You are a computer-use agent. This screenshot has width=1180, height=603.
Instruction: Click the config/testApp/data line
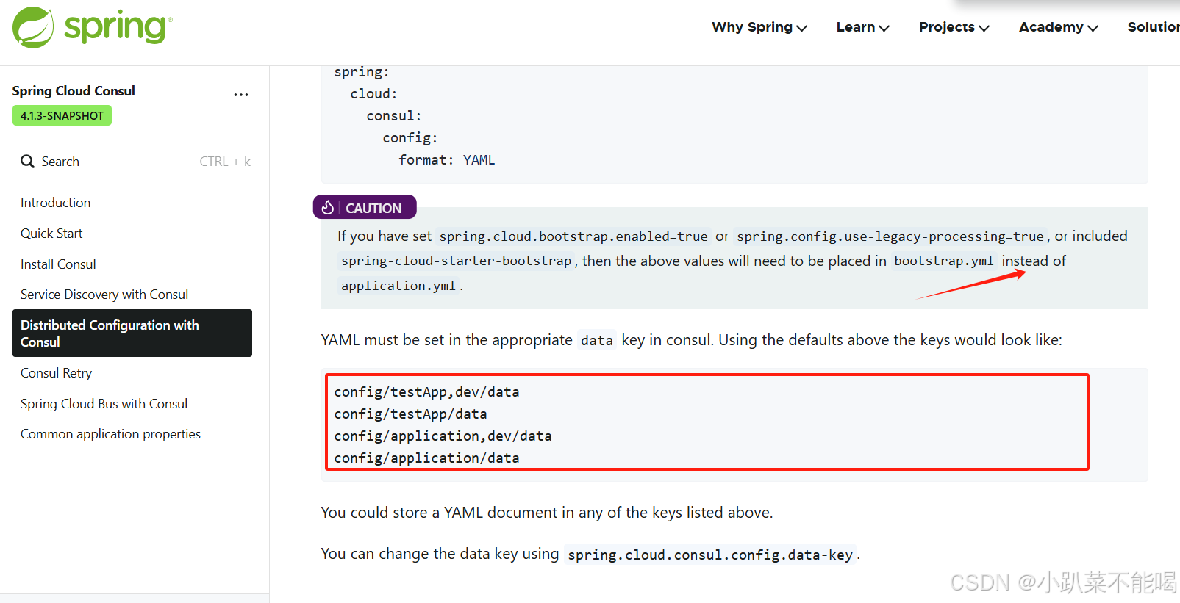click(411, 414)
